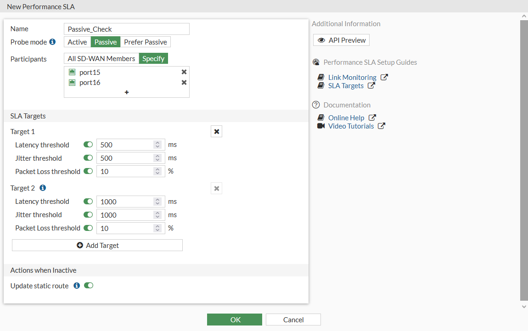Click Target 2 info icon

click(43, 188)
